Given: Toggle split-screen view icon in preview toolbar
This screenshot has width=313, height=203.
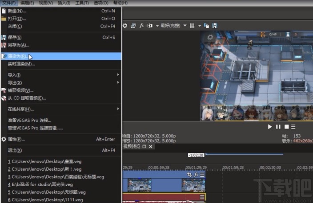Looking at the screenshot, I should (x=150, y=26).
